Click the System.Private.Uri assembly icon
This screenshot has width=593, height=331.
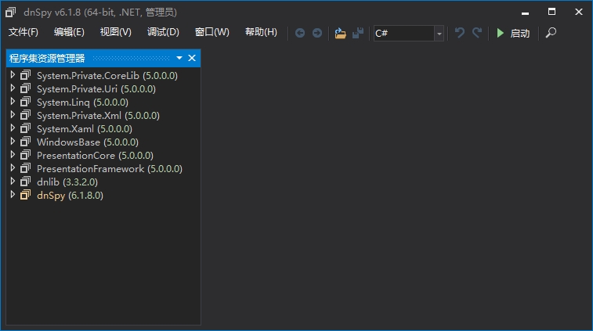(x=25, y=88)
